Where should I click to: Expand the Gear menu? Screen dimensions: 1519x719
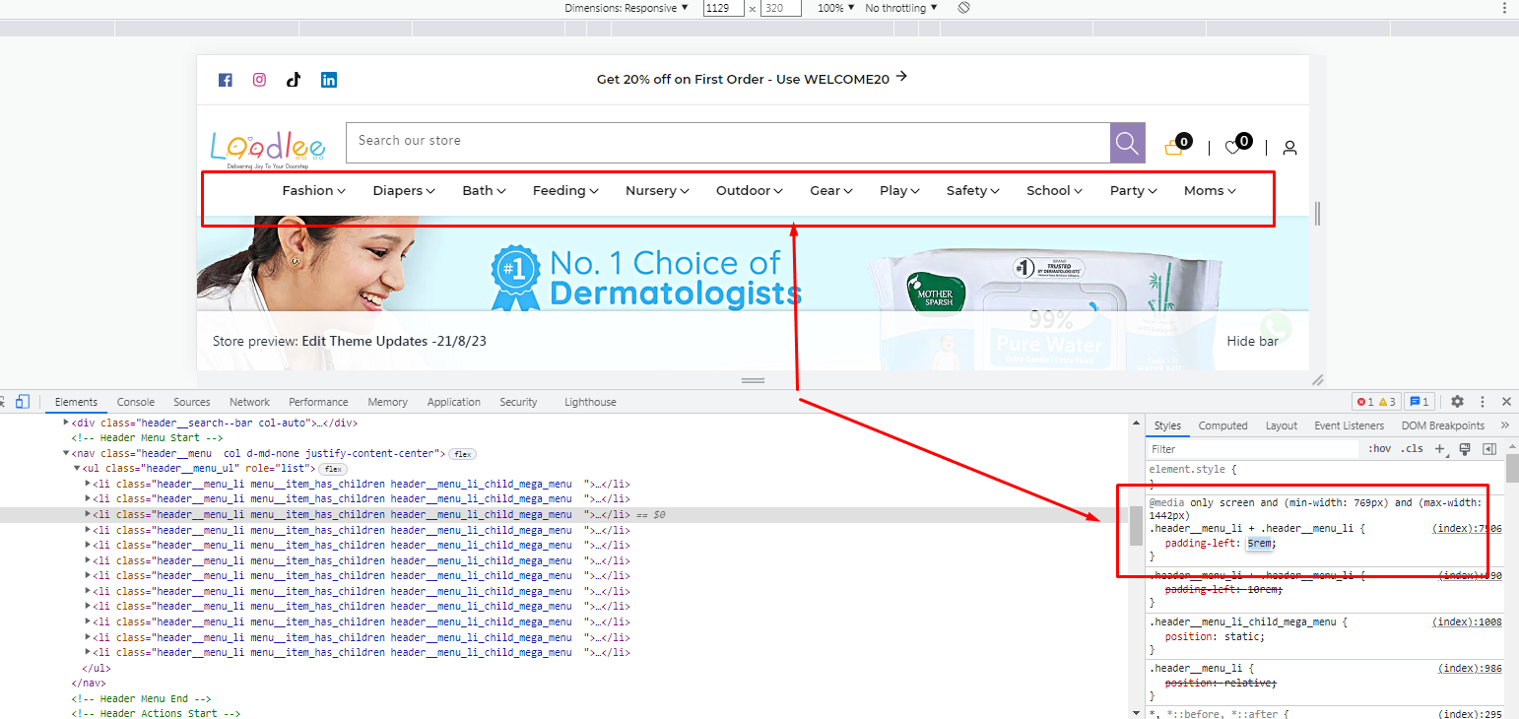[x=831, y=191]
